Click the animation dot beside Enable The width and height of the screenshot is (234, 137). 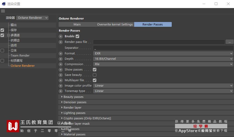click(61, 36)
